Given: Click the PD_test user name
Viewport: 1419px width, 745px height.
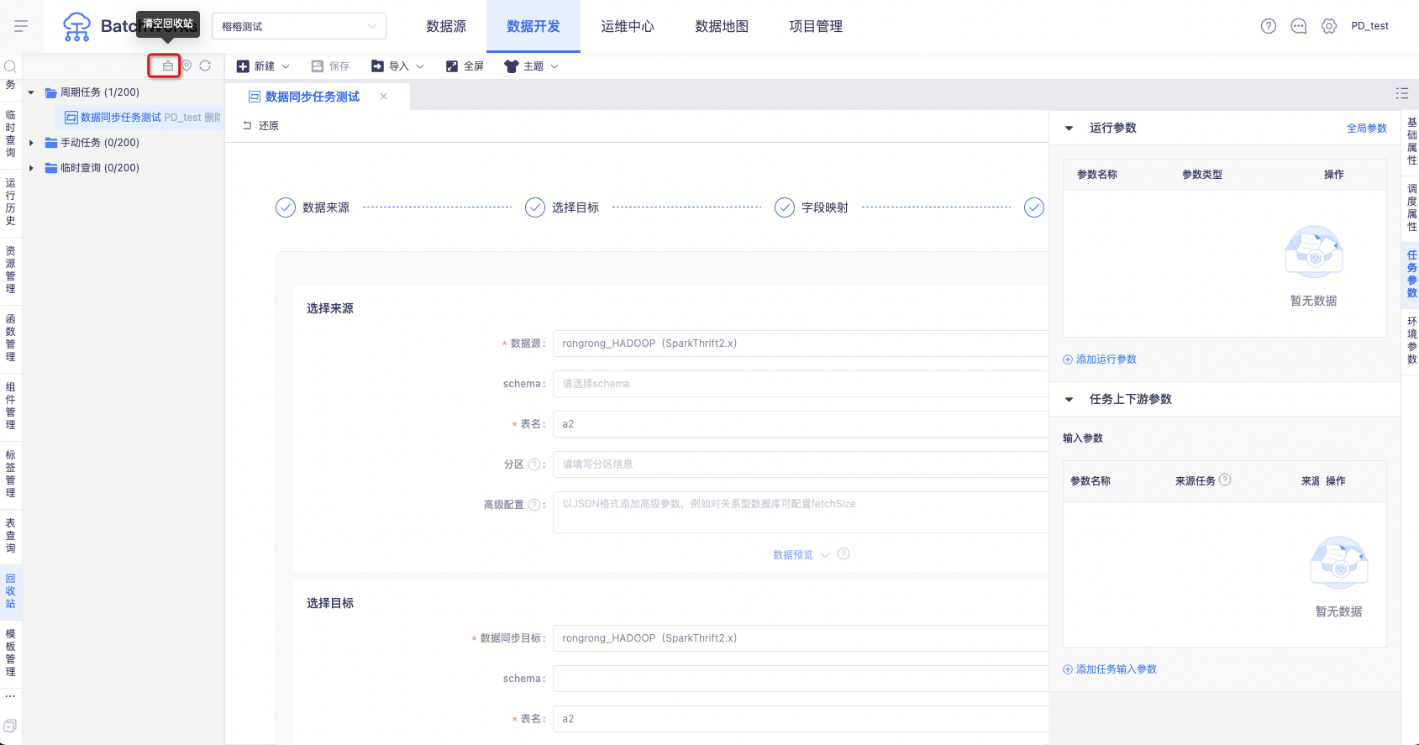Looking at the screenshot, I should click(x=1370, y=26).
